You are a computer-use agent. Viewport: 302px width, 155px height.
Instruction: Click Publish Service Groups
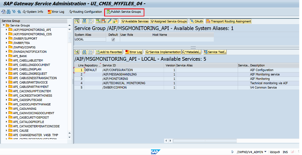(x=124, y=12)
